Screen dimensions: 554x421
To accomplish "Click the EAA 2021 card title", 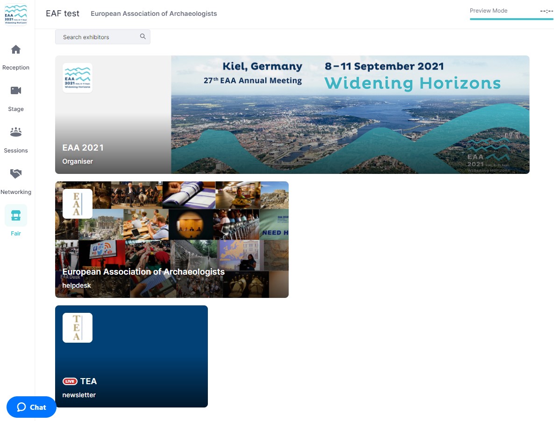I will (x=83, y=148).
